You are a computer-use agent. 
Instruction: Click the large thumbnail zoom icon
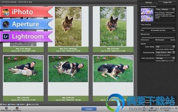click(176, 108)
